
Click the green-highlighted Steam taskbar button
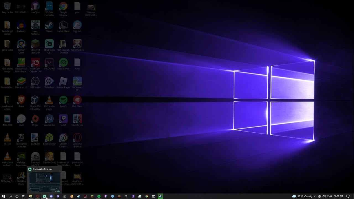[160, 196]
